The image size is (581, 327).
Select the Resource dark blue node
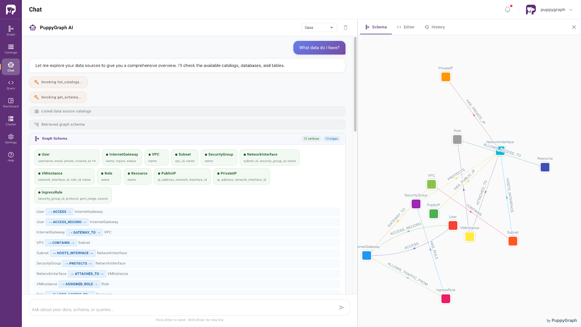coord(545,167)
